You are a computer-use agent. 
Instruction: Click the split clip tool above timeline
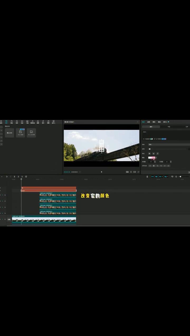click(x=15, y=177)
